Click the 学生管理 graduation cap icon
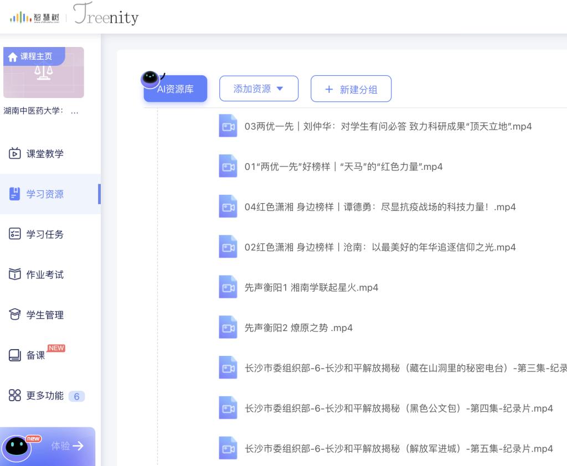567x466 pixels. pyautogui.click(x=15, y=315)
